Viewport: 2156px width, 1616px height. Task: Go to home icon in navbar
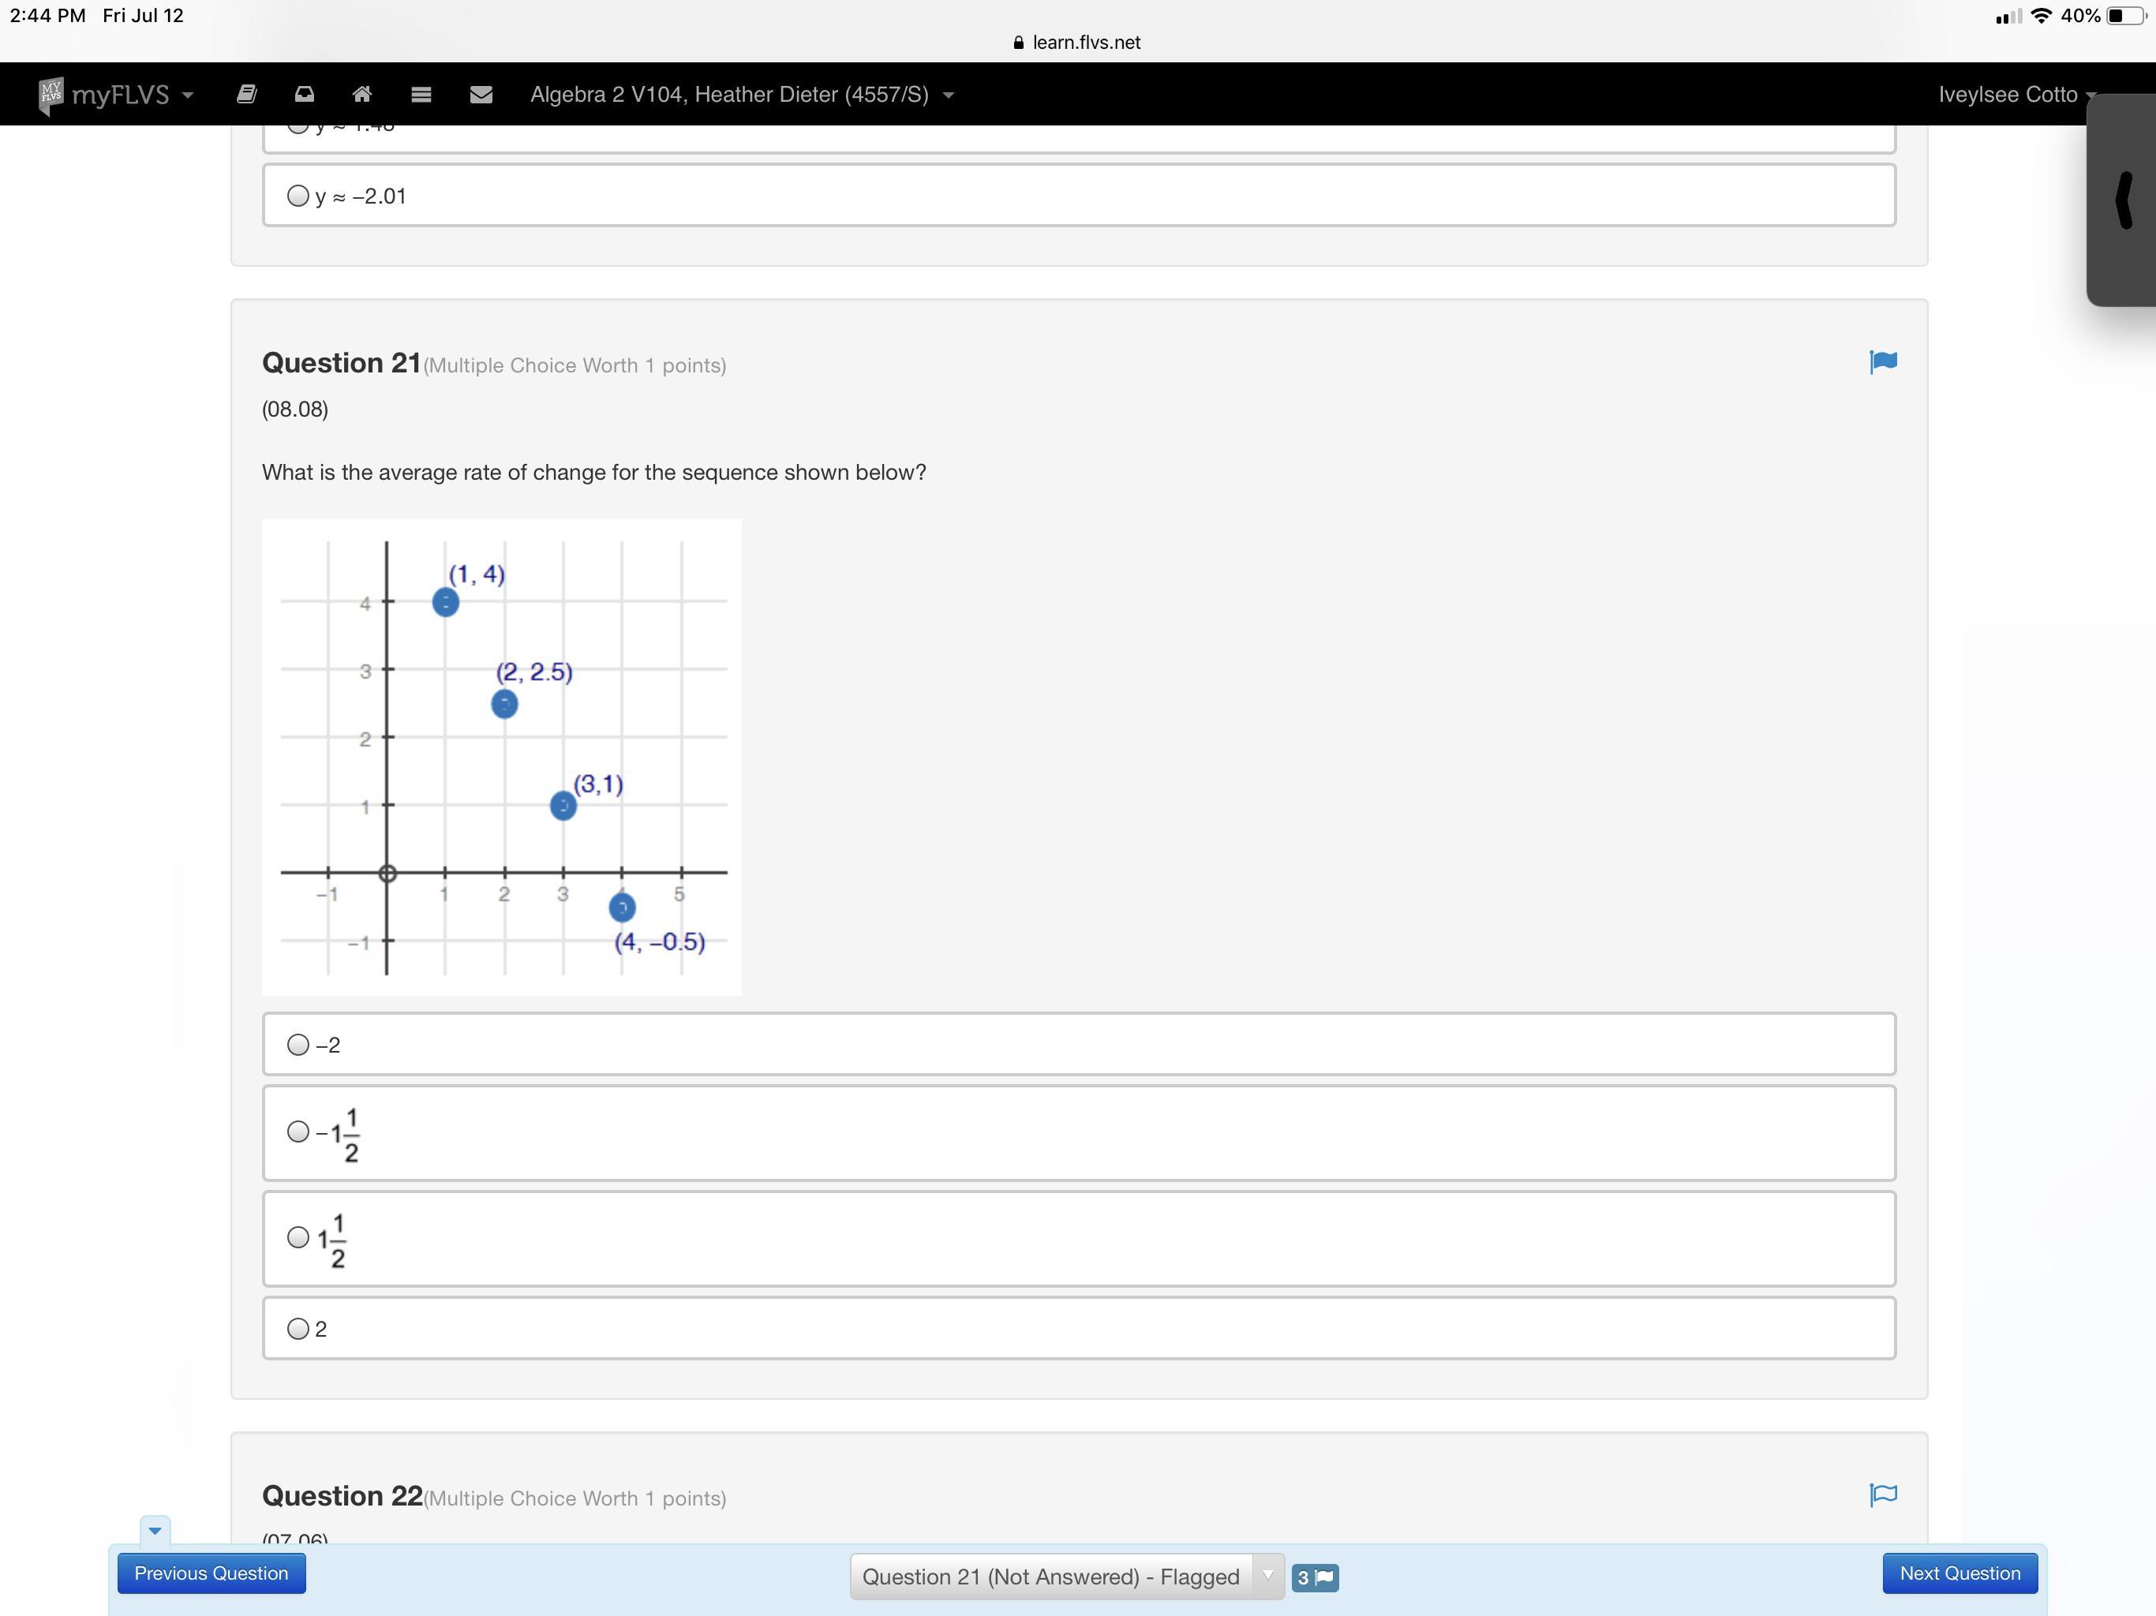coord(361,95)
